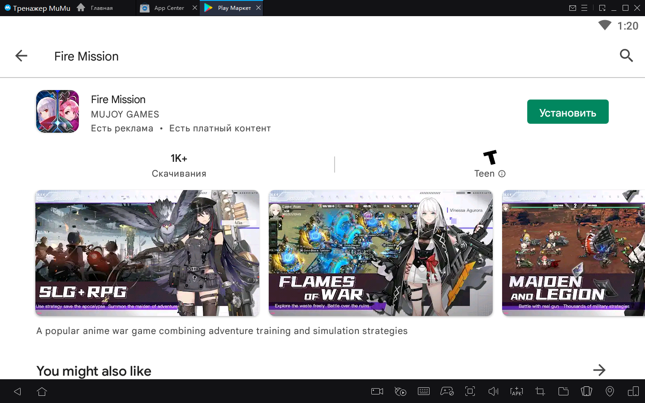
Task: Click the gamepad settings icon
Action: (x=447, y=391)
